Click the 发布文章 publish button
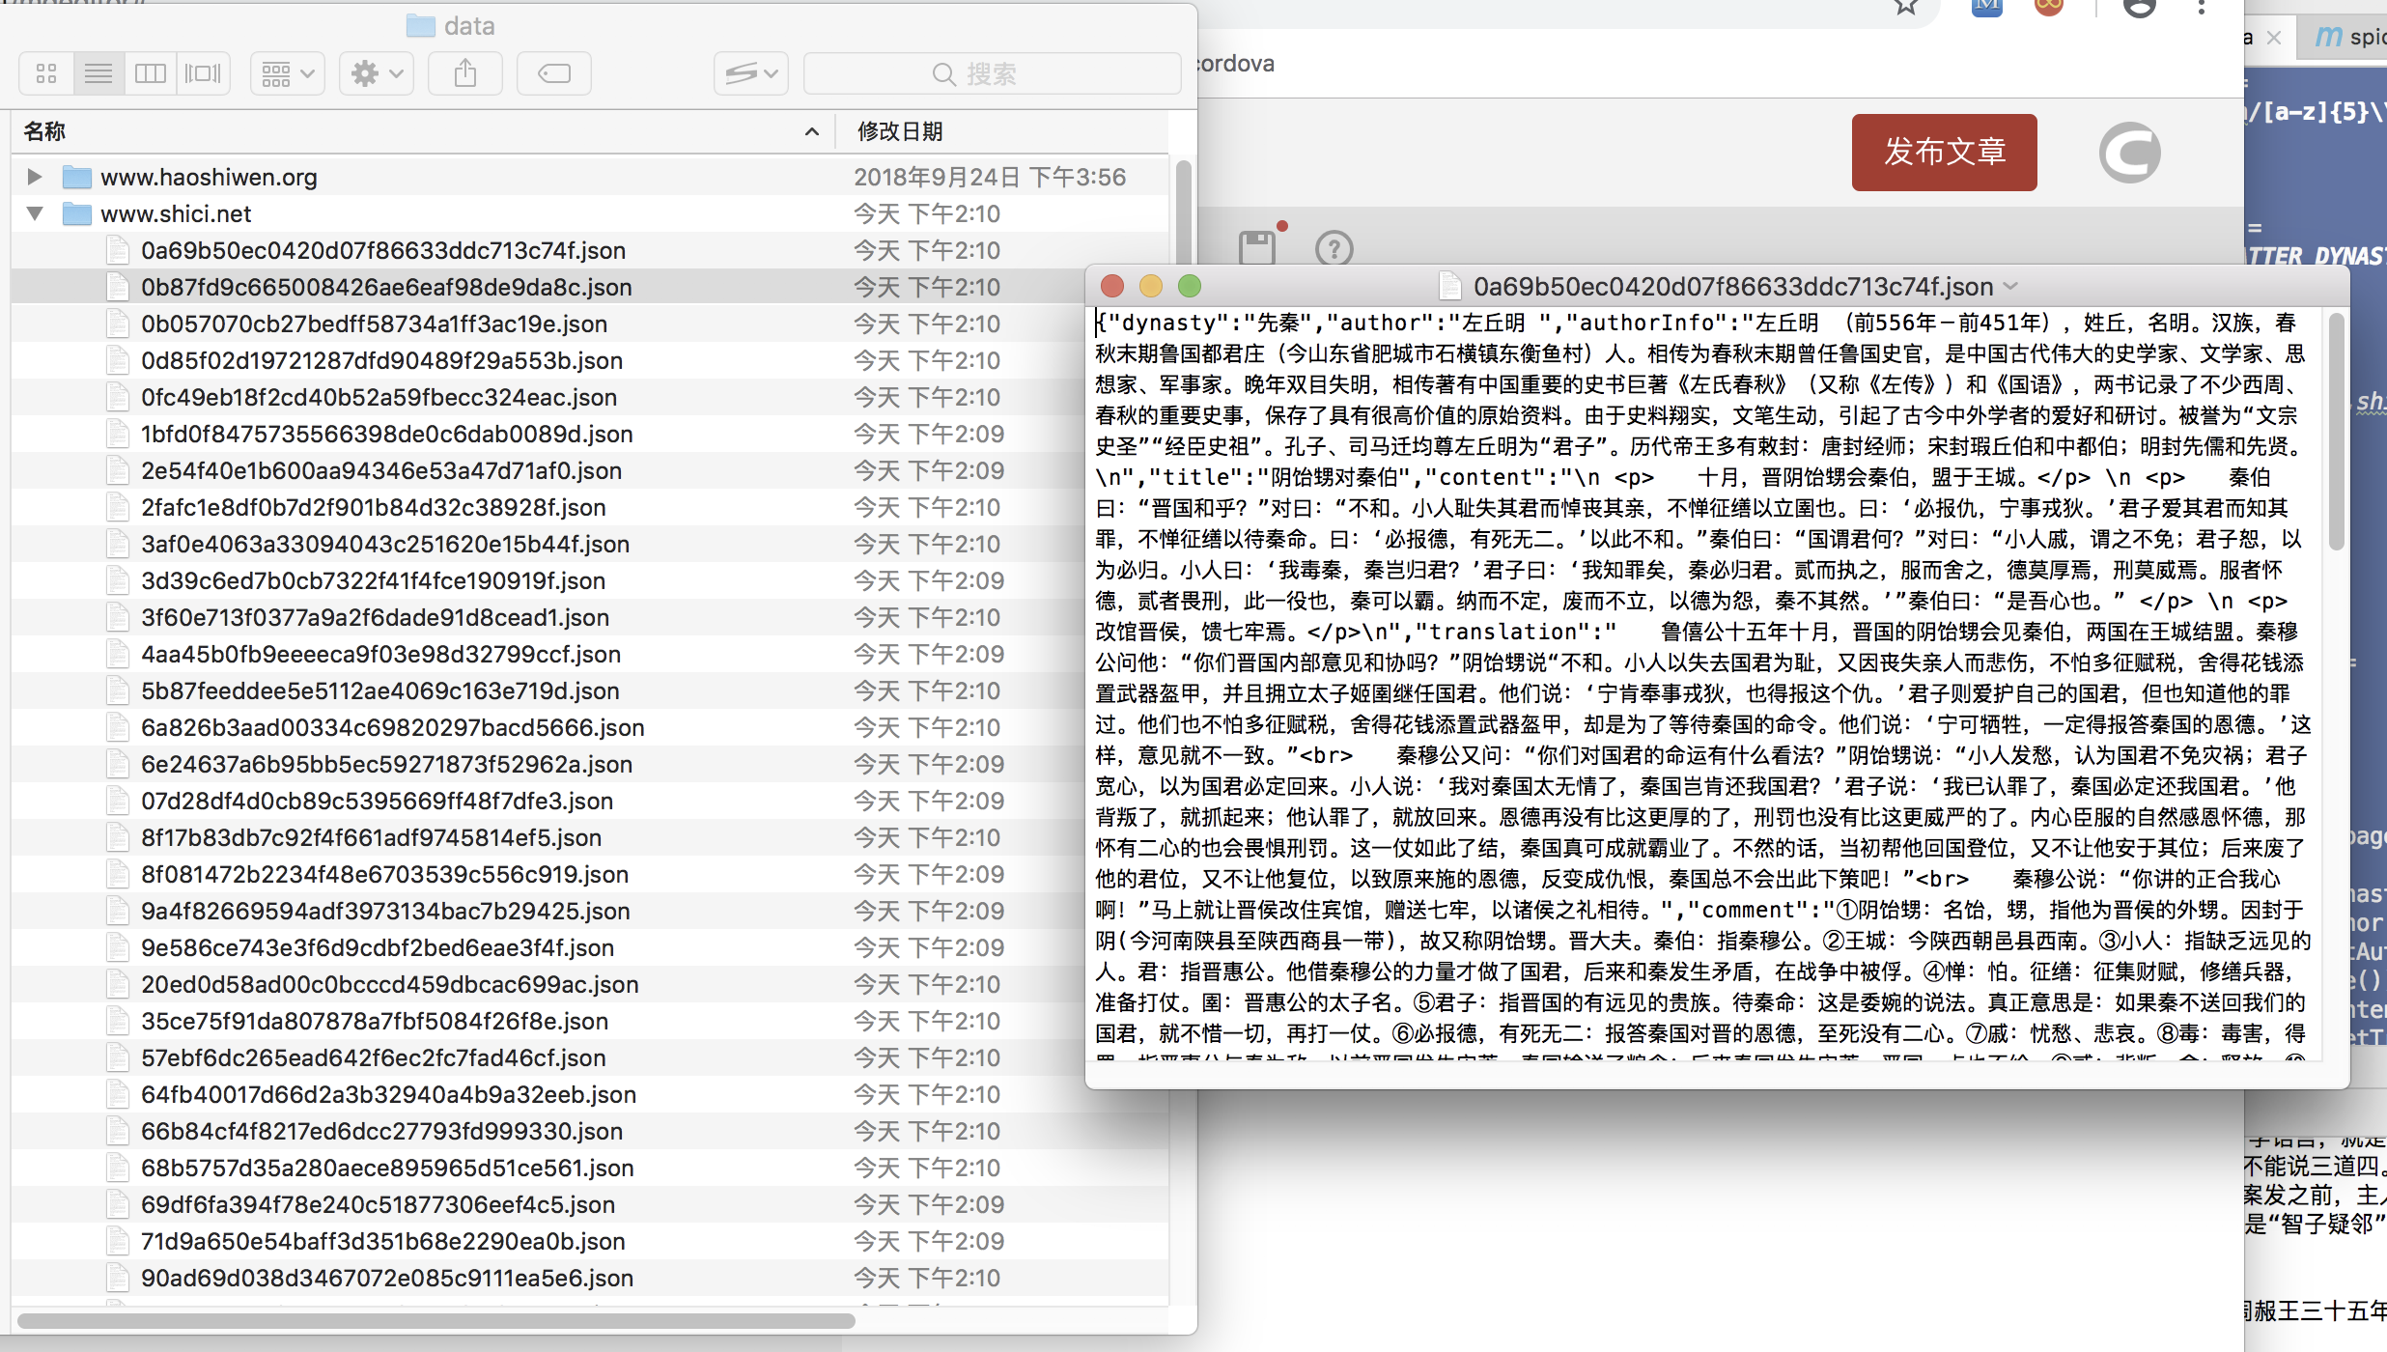 point(1944,152)
